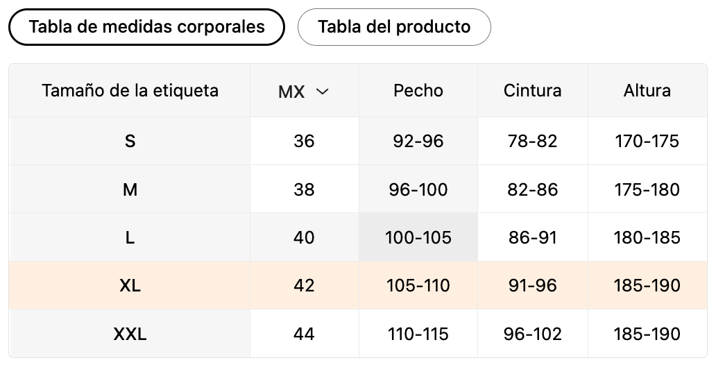
Task: Select the XXL size row label
Action: tap(130, 334)
